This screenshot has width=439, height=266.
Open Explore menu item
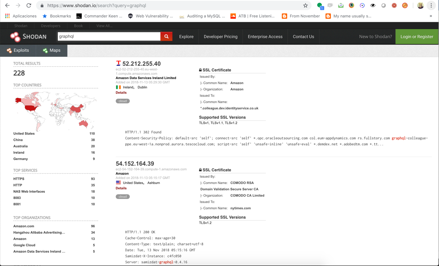click(x=186, y=37)
